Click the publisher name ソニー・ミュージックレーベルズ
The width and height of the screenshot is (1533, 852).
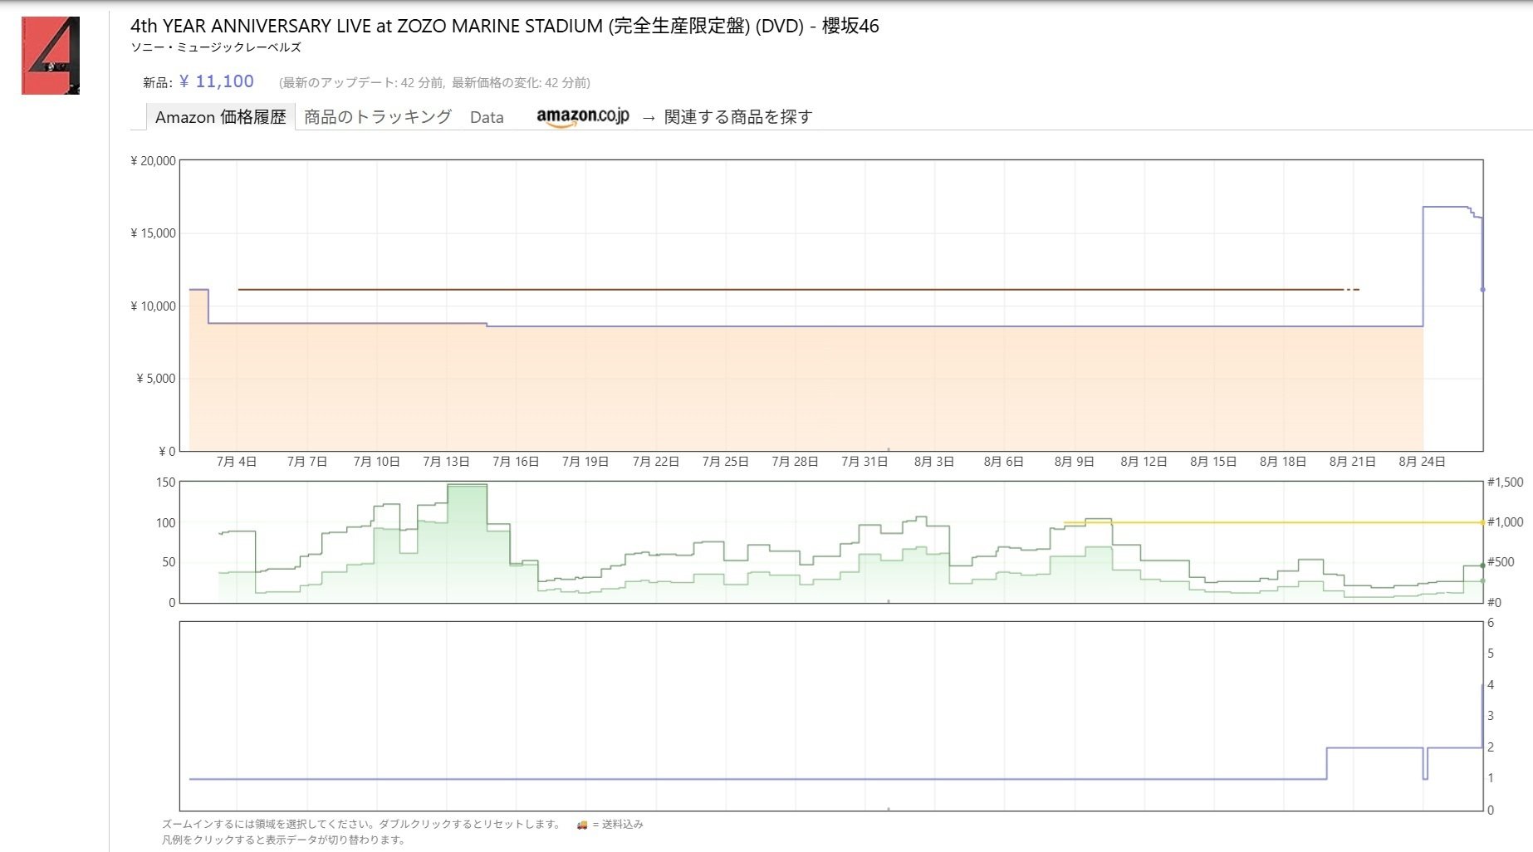coord(216,47)
